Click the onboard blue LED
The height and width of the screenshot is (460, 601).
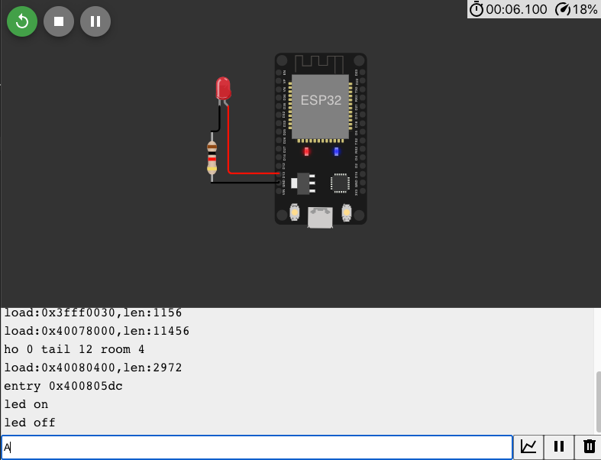[x=336, y=152]
